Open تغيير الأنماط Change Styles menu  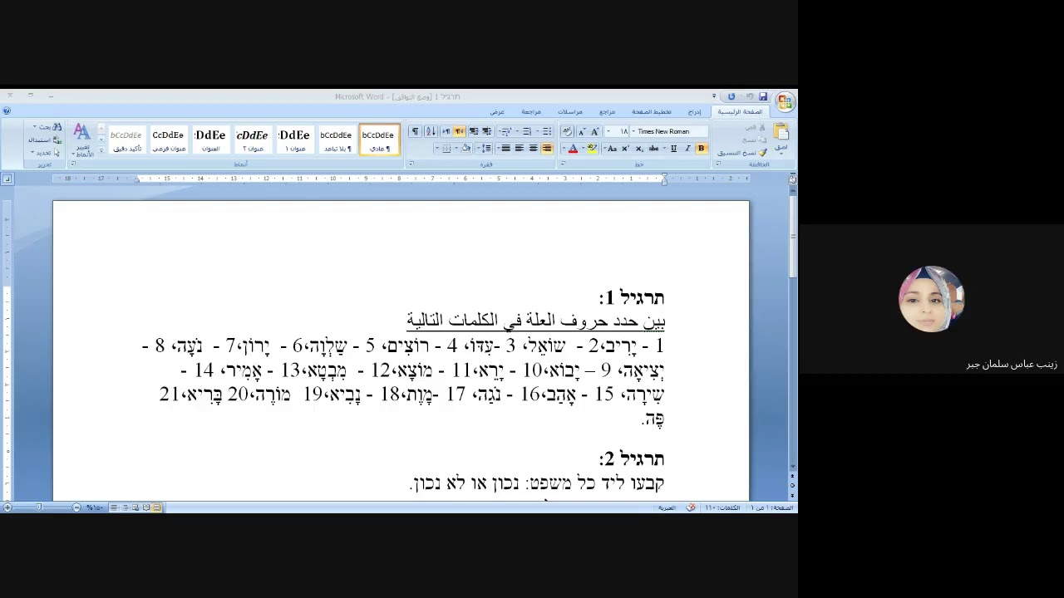[82, 140]
